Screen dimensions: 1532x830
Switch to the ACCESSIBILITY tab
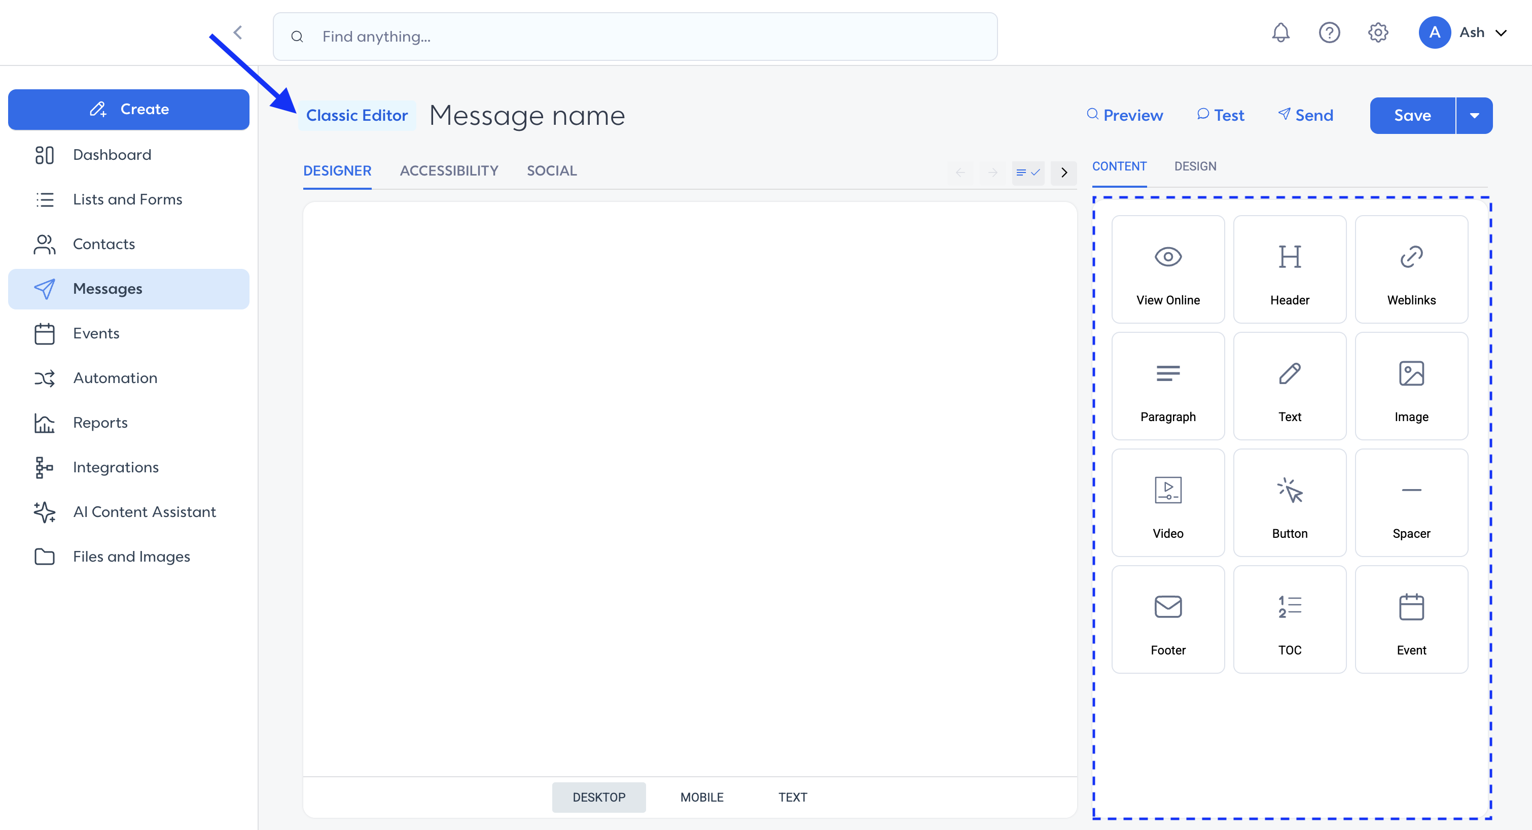tap(449, 171)
